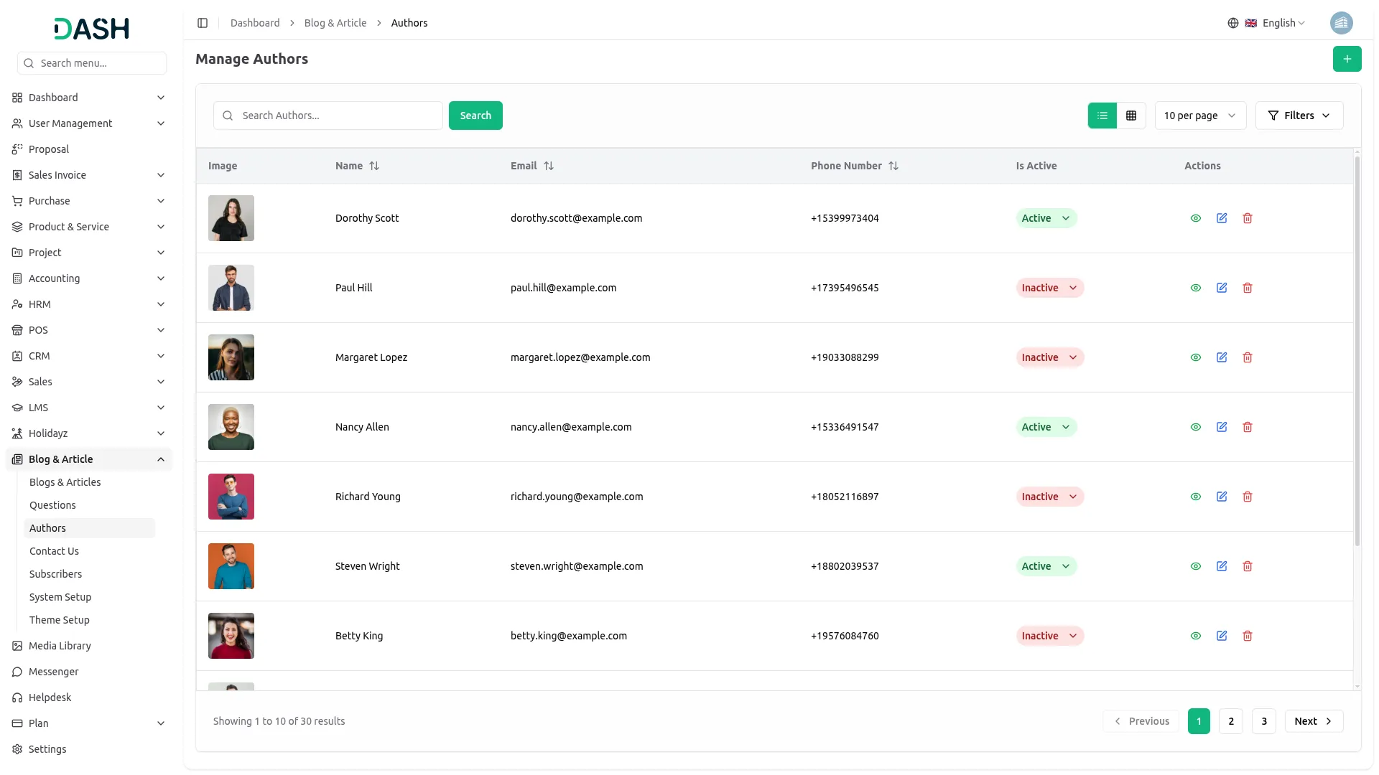Click the table vertical scrollbar
Screen dimensions: 1379x775
[1357, 352]
